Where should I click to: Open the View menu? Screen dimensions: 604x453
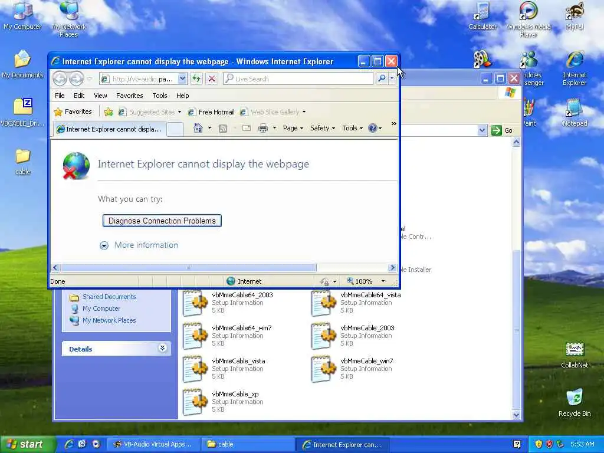100,96
